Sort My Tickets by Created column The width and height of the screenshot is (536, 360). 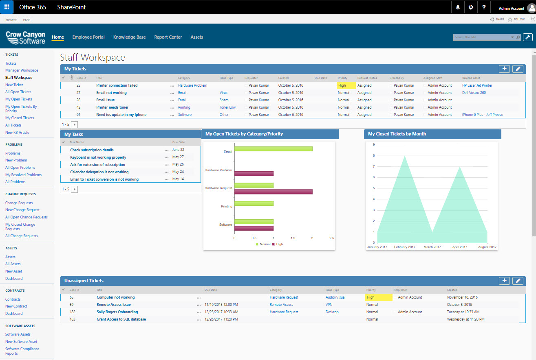coord(283,78)
